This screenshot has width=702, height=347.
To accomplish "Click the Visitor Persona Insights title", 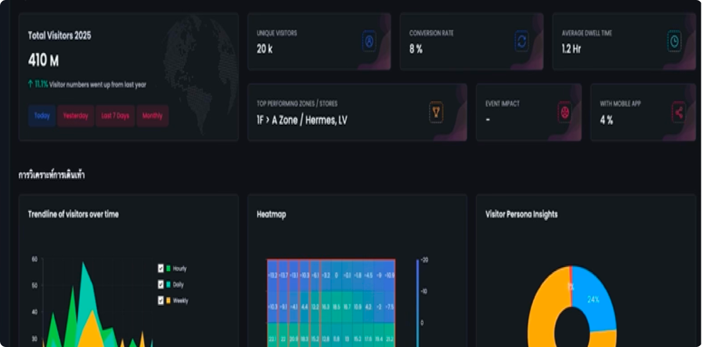I will [x=522, y=215].
